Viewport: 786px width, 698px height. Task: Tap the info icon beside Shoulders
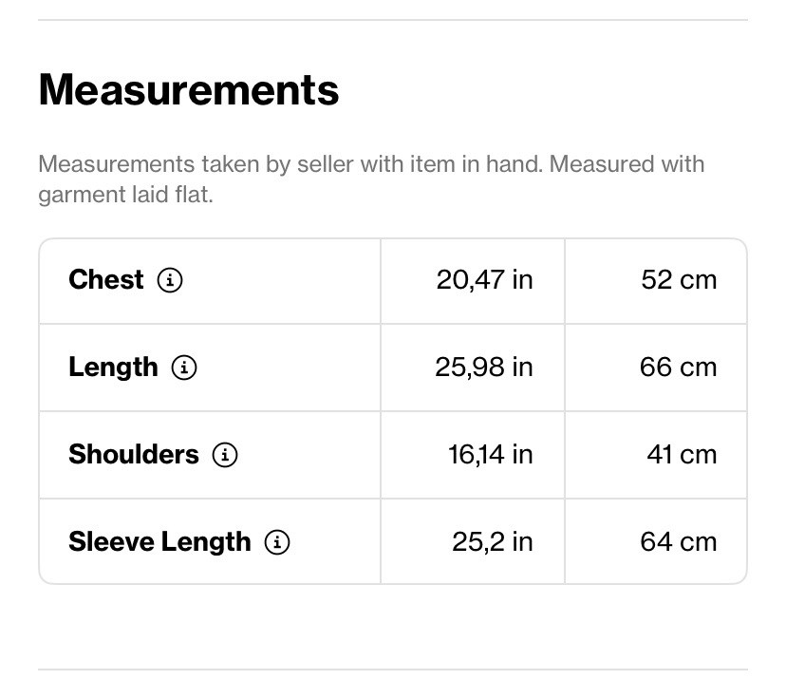(225, 455)
